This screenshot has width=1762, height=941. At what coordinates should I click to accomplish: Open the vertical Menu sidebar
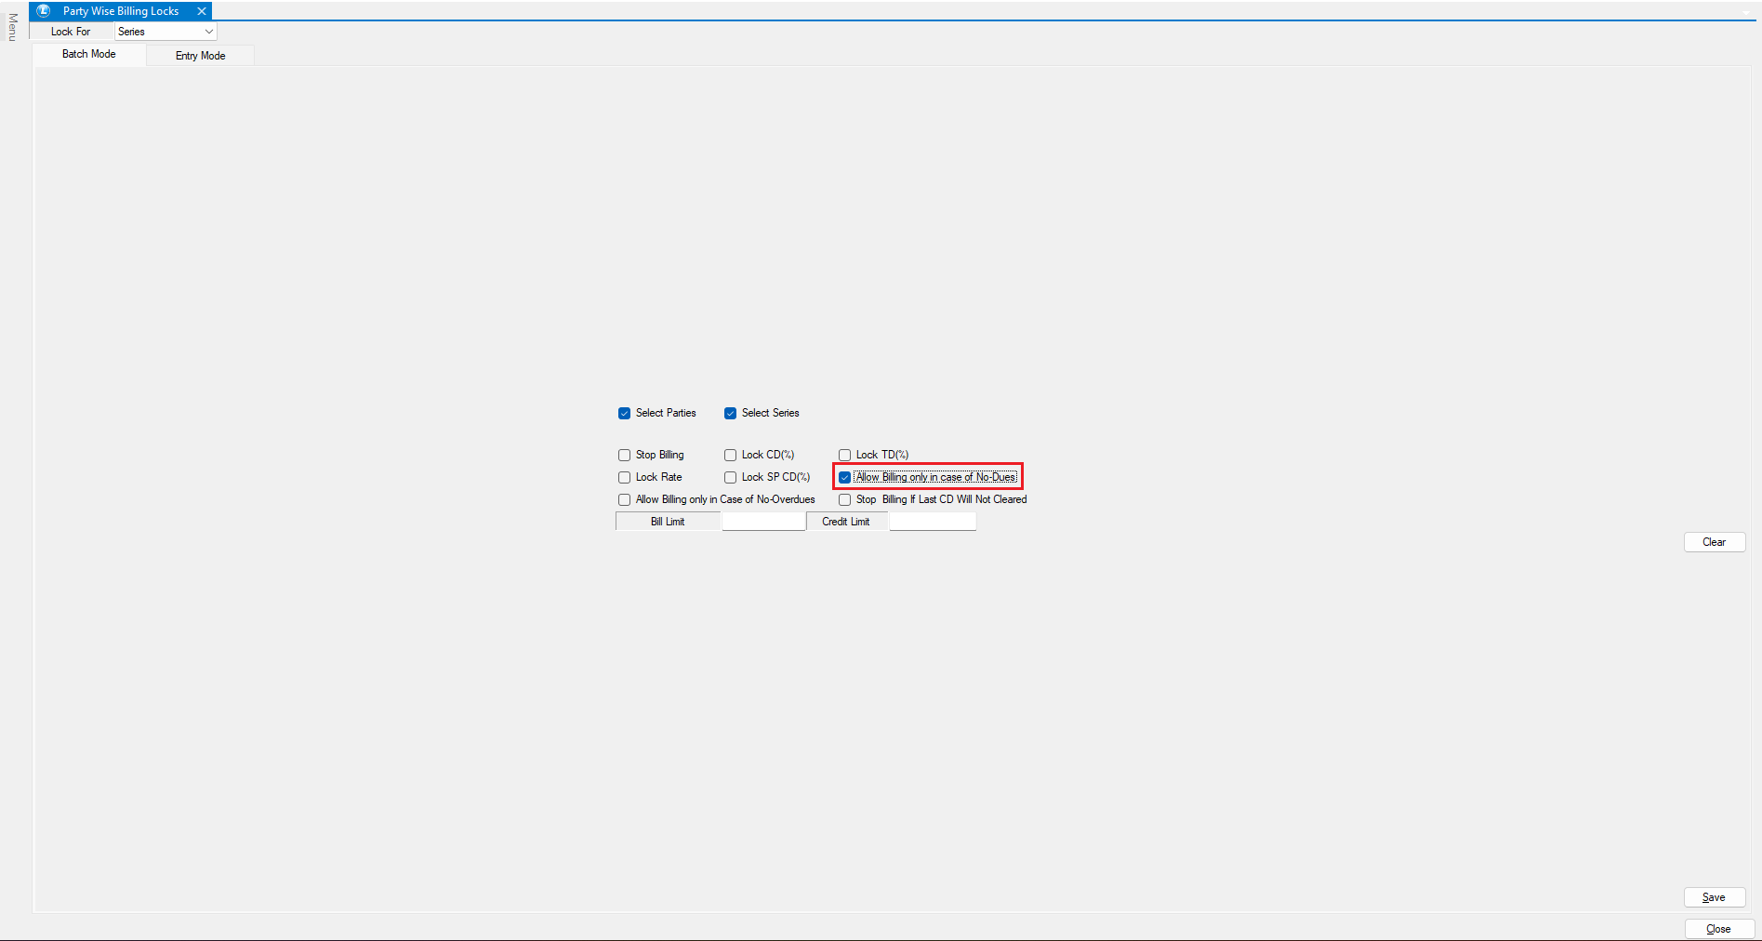point(12,27)
